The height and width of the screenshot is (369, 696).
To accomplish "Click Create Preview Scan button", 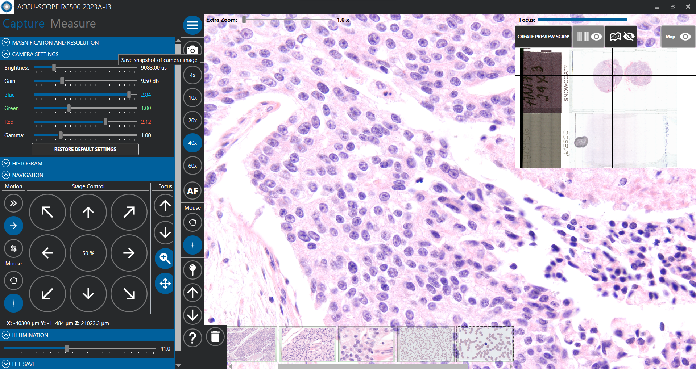I will pyautogui.click(x=543, y=37).
